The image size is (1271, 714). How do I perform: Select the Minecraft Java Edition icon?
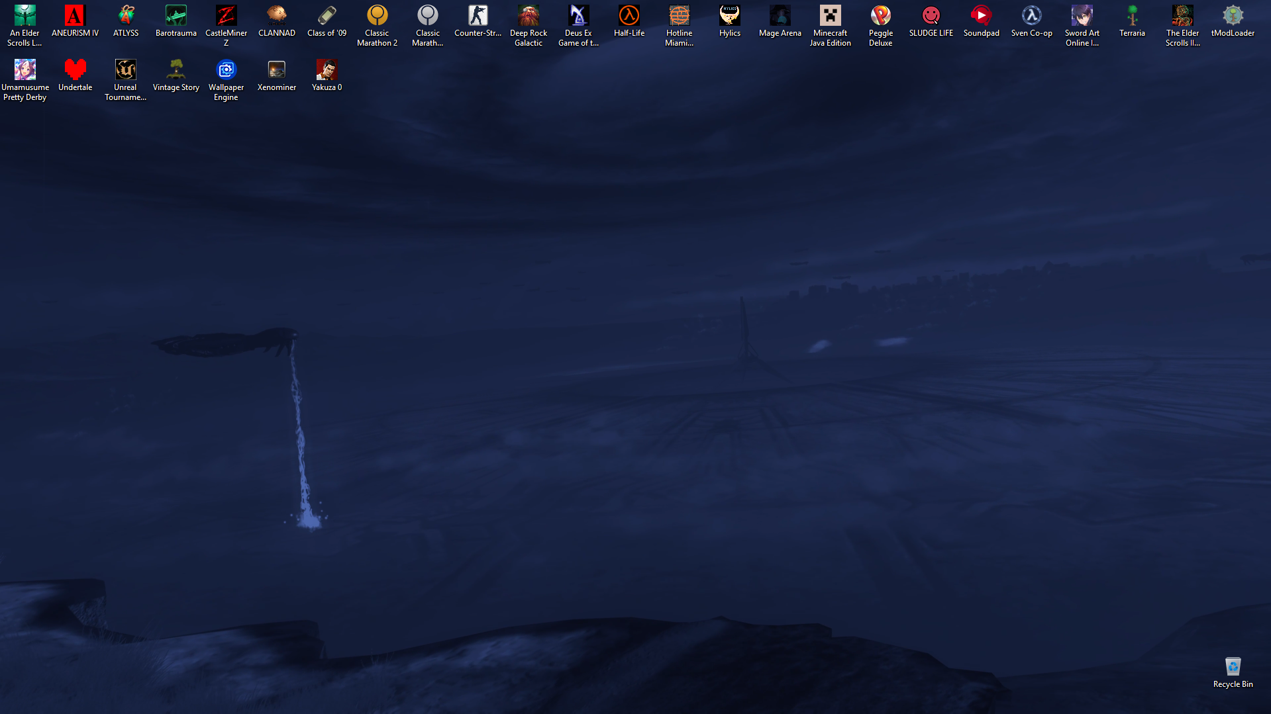[831, 26]
